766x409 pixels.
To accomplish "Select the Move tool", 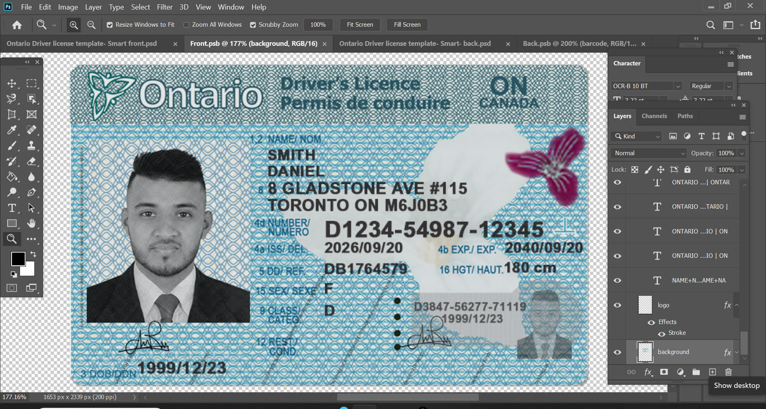I will (x=12, y=83).
